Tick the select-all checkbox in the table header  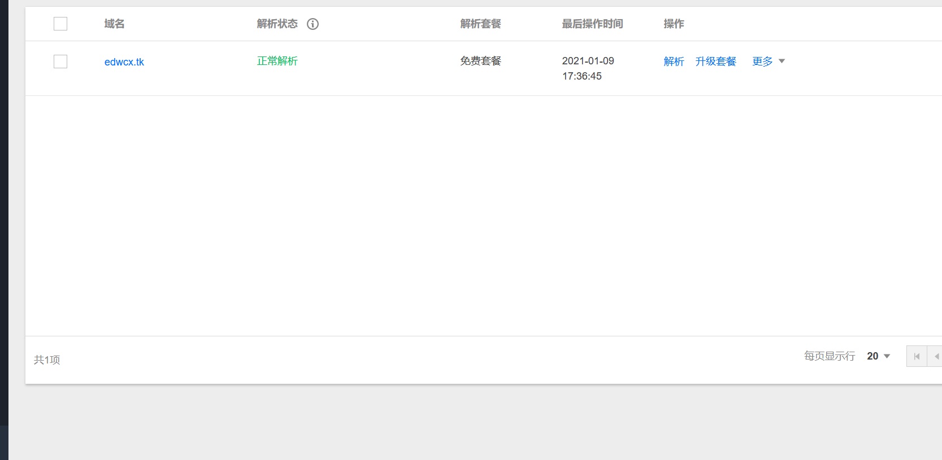(x=60, y=24)
